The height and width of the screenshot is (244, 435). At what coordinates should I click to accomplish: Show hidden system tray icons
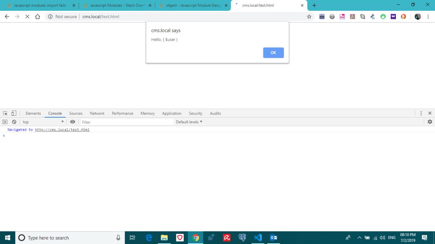point(360,237)
